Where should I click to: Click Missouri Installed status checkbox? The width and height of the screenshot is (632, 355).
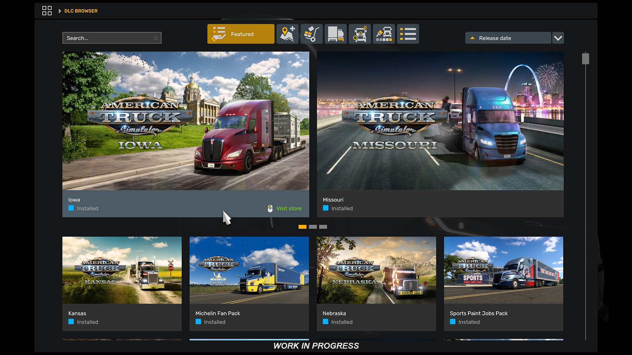[x=326, y=208]
